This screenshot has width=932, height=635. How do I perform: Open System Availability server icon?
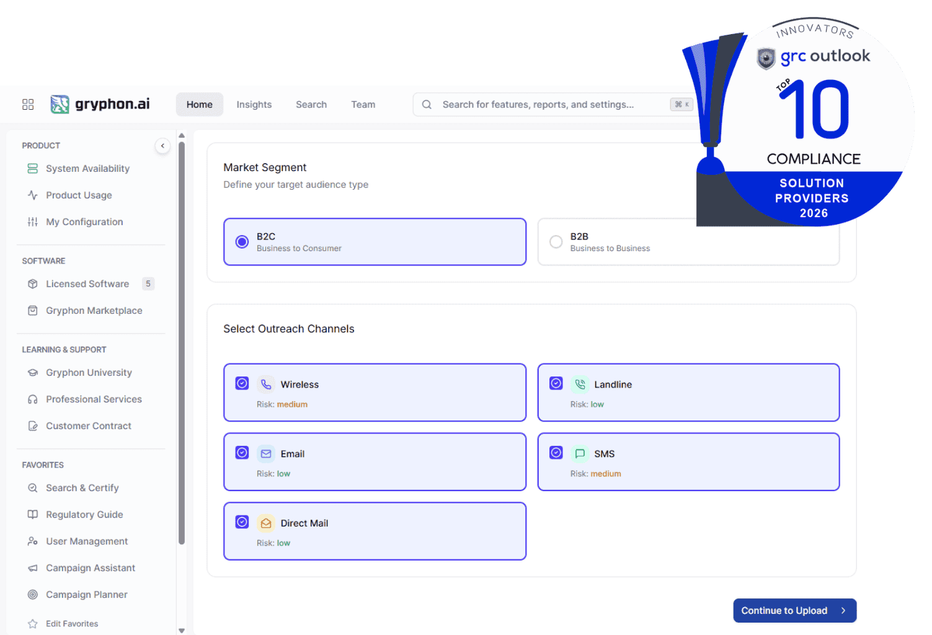tap(33, 169)
